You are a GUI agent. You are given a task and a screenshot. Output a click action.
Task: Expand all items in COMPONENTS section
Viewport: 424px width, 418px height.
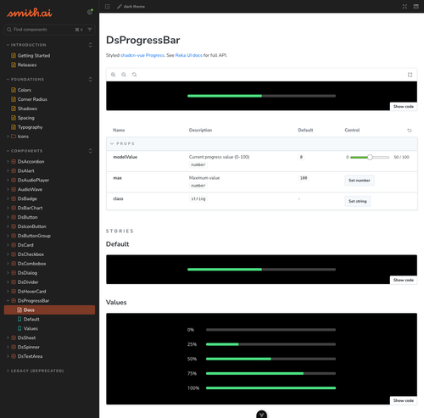click(x=90, y=151)
